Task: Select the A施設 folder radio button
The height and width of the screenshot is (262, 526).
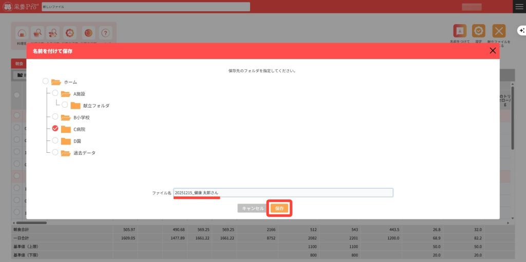Action: click(55, 93)
